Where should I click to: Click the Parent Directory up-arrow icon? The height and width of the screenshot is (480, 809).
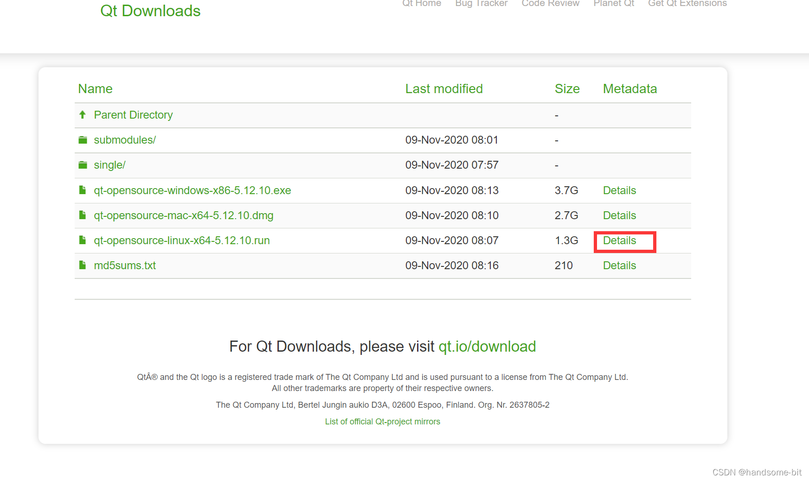[83, 114]
